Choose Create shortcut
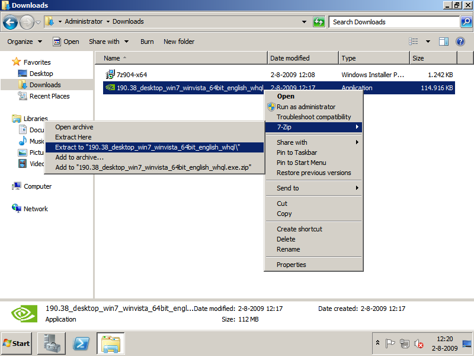 (313, 229)
